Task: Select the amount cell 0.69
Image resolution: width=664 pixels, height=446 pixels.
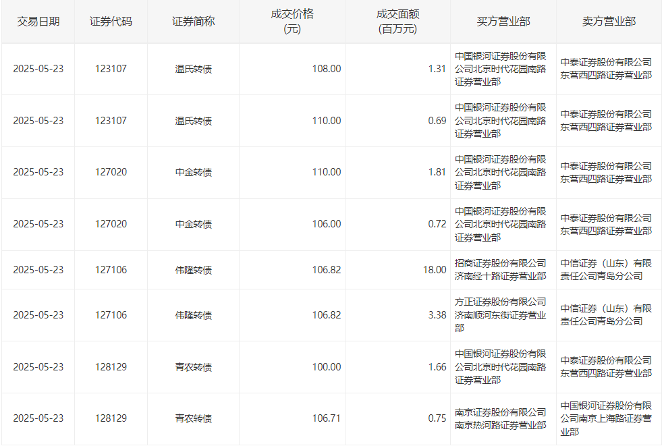Action: 437,121
